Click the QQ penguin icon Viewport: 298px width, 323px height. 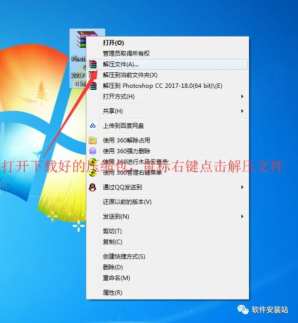pyautogui.click(x=93, y=187)
